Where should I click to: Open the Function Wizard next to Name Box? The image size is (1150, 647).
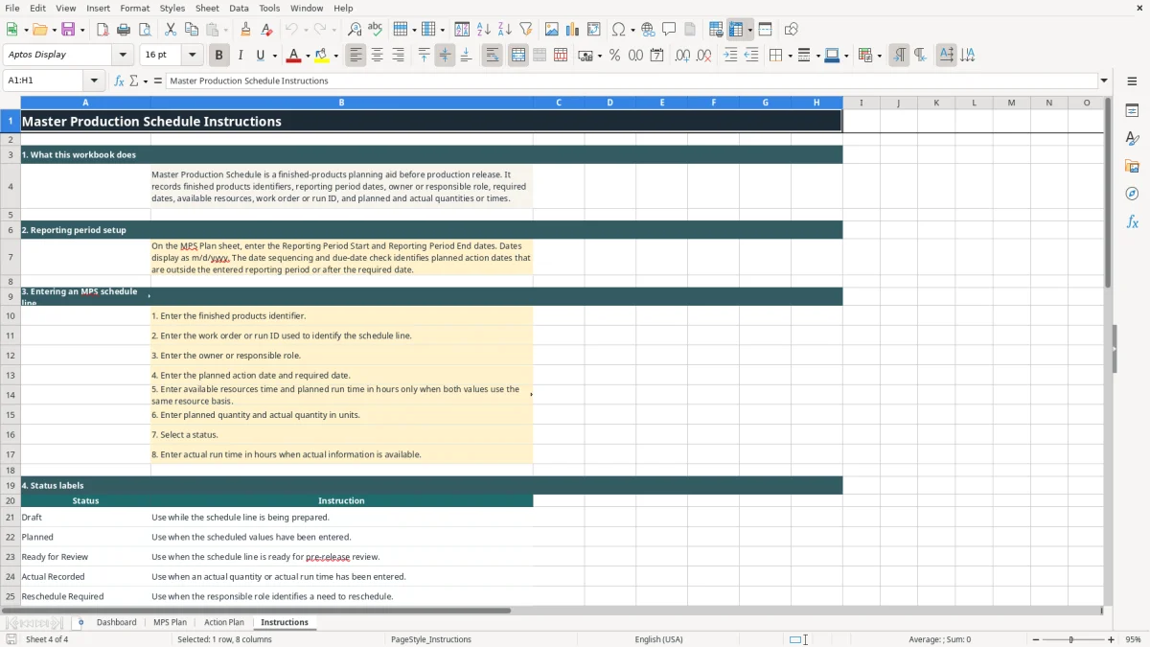click(120, 81)
